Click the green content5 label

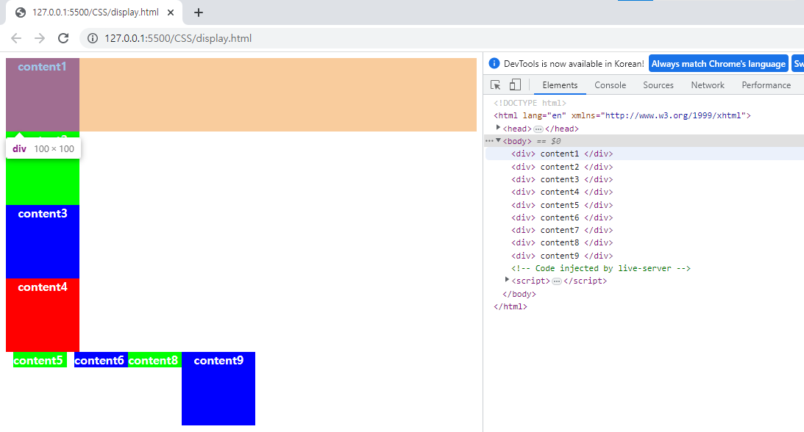click(x=40, y=360)
